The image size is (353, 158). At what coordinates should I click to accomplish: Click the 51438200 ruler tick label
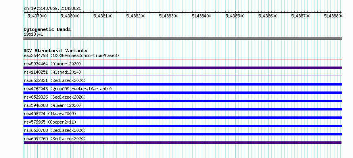click(136, 16)
